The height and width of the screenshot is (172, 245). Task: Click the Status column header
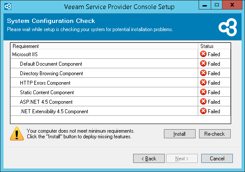coord(214,46)
